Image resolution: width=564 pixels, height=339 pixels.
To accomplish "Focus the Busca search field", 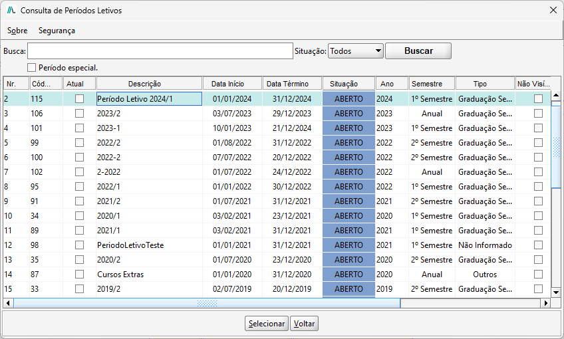I will [x=160, y=51].
